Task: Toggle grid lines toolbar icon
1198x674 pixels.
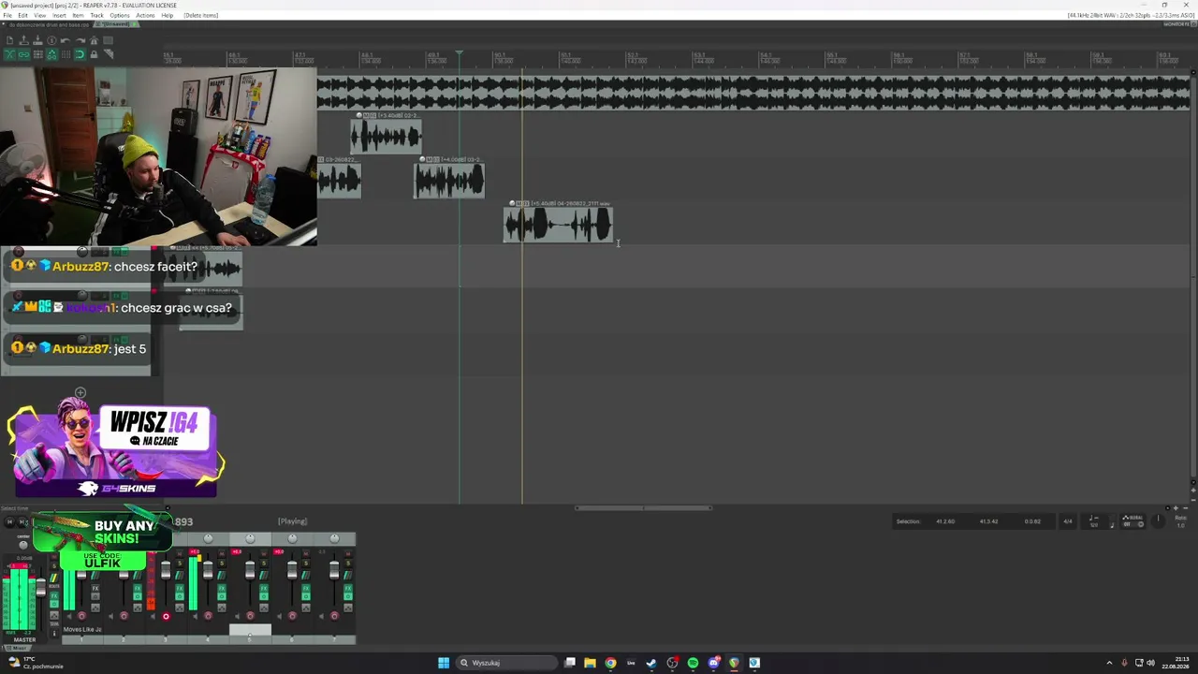Action: point(66,54)
